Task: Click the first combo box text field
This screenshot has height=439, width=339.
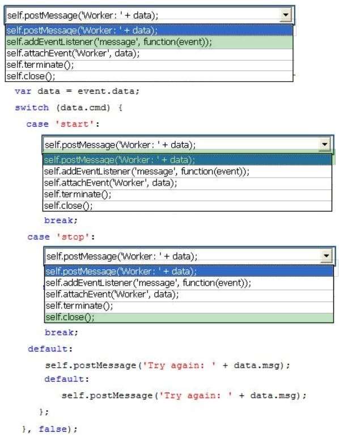Action: pyautogui.click(x=143, y=15)
